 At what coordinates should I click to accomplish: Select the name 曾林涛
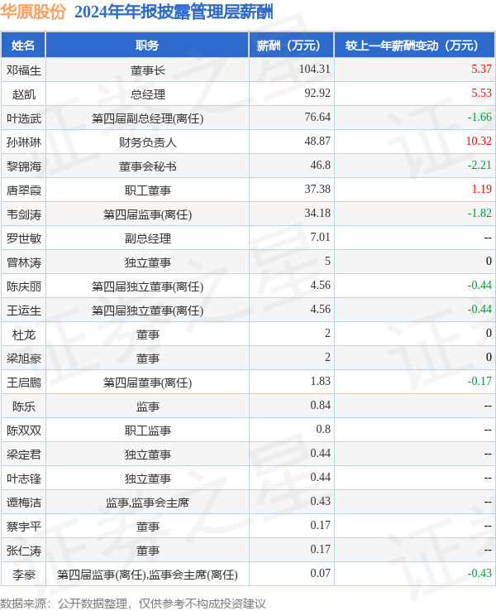coord(24,262)
